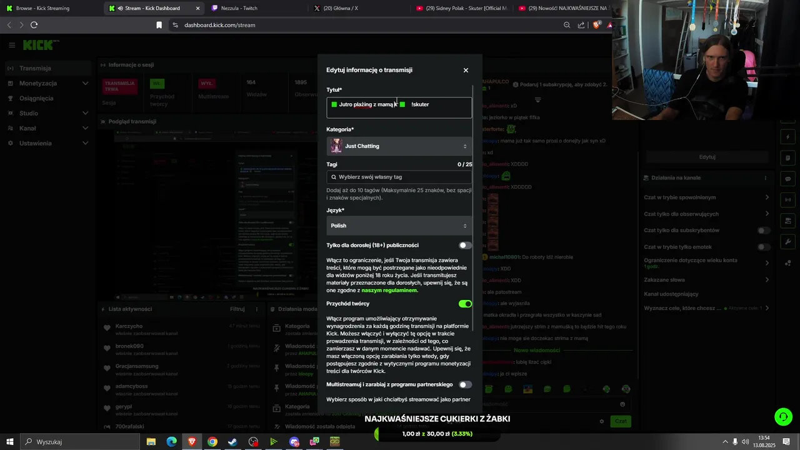Open File Explorer from the taskbar

pos(151,442)
